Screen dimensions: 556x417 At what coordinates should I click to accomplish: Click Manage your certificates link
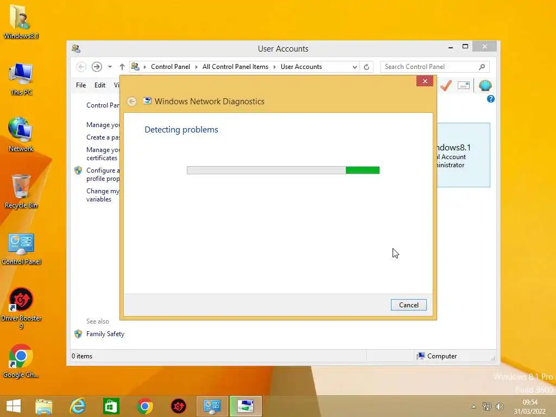(103, 154)
